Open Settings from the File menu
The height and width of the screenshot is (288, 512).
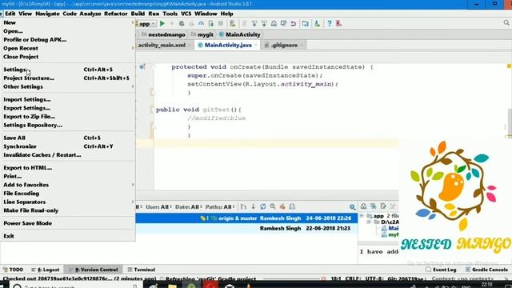click(x=67, y=70)
